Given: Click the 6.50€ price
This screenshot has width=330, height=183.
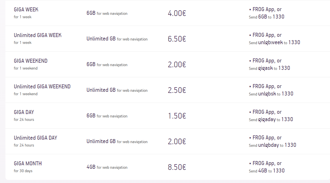Looking at the screenshot, I should [x=177, y=39].
